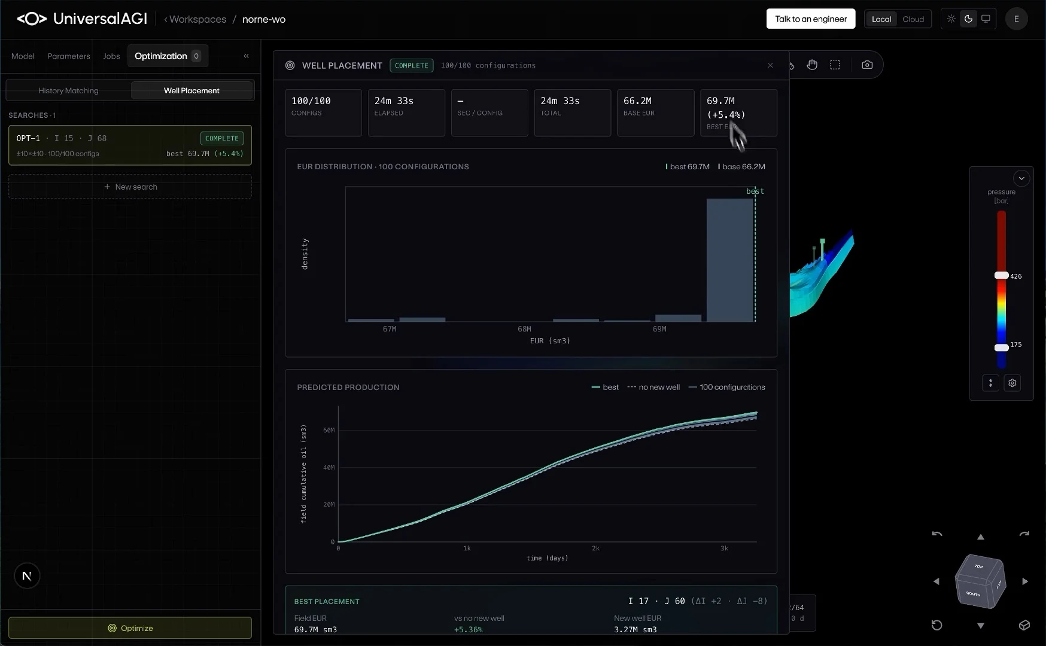This screenshot has height=646, width=1046.
Task: Click the Optimize button
Action: click(x=130, y=628)
